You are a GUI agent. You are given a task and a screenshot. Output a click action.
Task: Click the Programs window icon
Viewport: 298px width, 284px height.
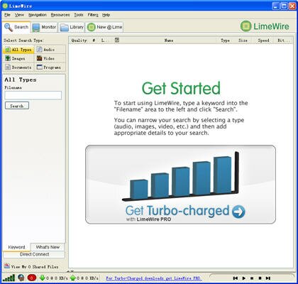[x=40, y=67]
